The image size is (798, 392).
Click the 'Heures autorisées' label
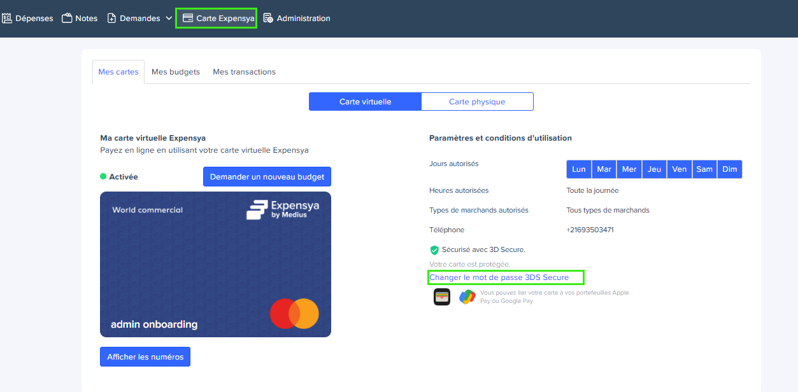tap(459, 190)
